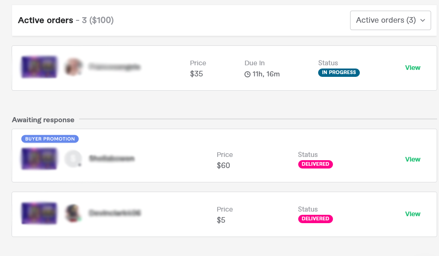This screenshot has width=439, height=256.
Task: Click the IN PROGRESS status badge
Action: tap(339, 73)
